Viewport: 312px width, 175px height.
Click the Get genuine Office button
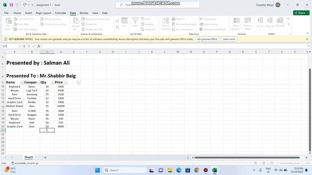pos(207,39)
